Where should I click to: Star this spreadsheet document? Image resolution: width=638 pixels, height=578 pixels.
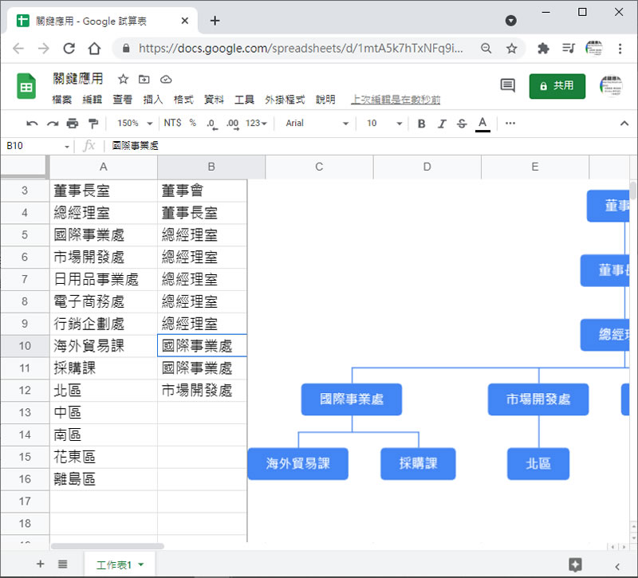point(123,79)
